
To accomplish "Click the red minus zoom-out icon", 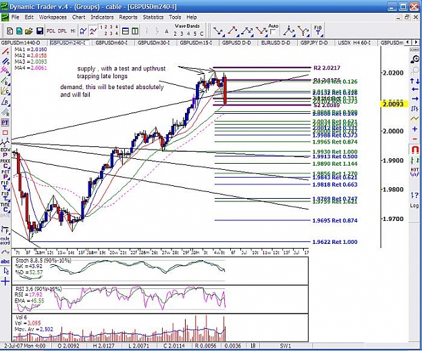I will pyautogui.click(x=415, y=139).
